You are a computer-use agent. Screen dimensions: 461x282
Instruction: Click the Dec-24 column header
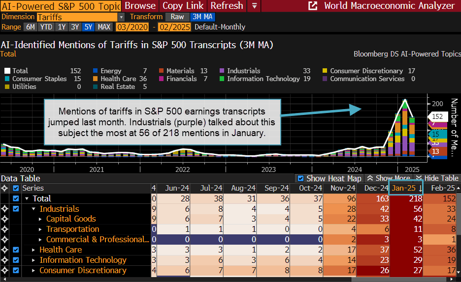tap(373, 188)
